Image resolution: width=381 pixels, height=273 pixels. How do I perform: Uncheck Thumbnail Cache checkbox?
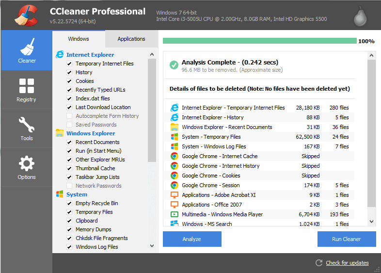69,168
